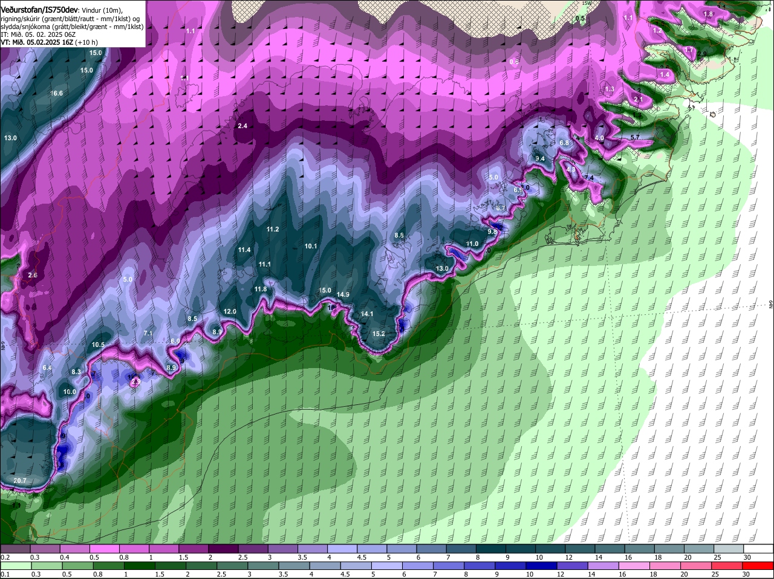The width and height of the screenshot is (774, 579).
Task: Select the 14.1 map value
Action: pos(367,314)
